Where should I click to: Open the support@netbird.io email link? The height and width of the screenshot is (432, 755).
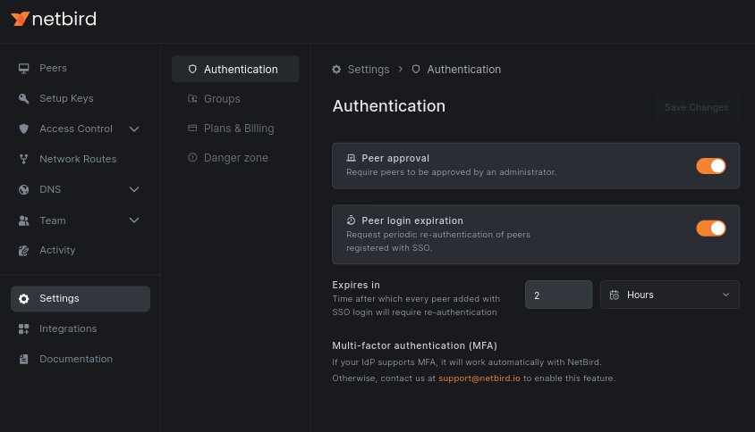[479, 378]
